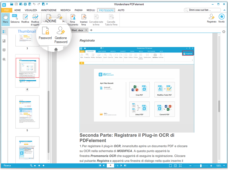Click the fit page view icon
Image resolution: width=228 pixels, height=171 pixels.
(175, 166)
